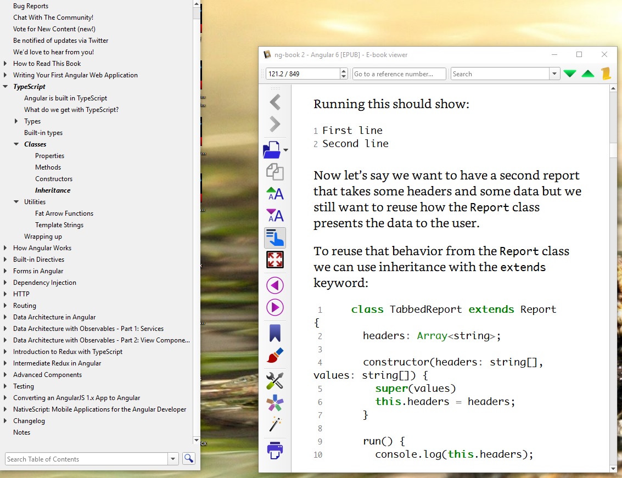
Task: Open Introduction to Redux with TypeScript chapter
Action: click(68, 351)
